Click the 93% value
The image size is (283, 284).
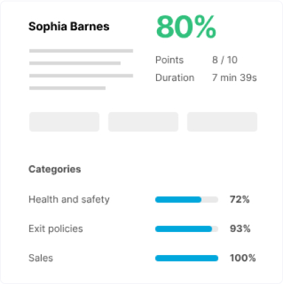tap(240, 229)
